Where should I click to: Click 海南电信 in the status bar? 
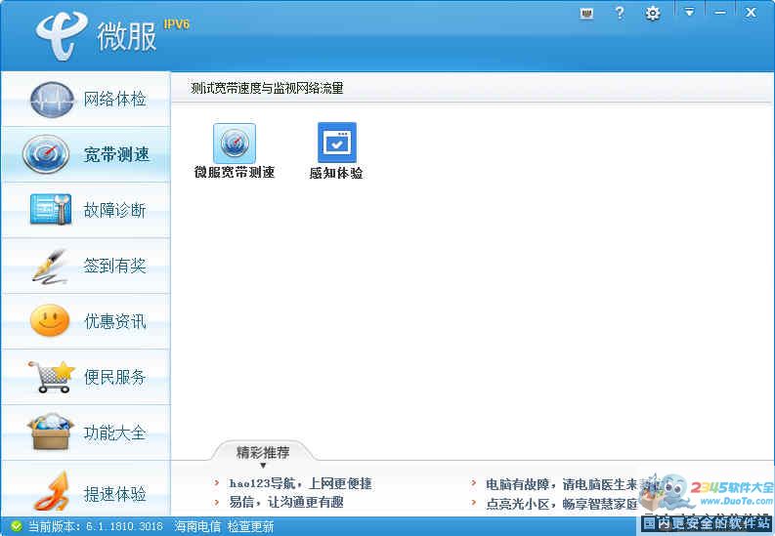(197, 526)
